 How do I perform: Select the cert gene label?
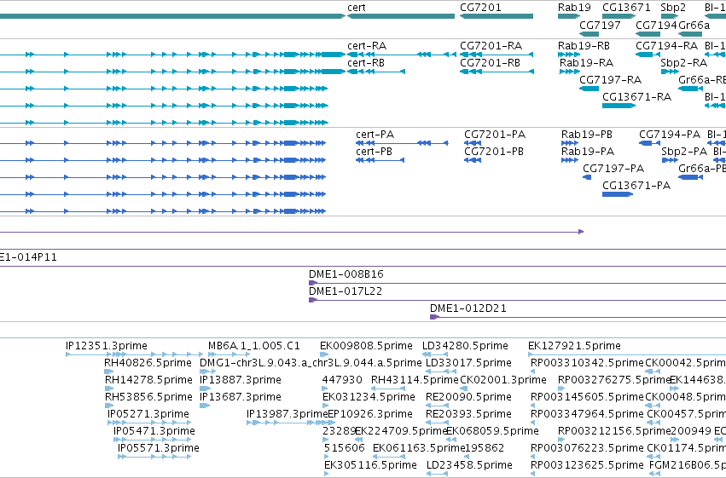tap(357, 8)
